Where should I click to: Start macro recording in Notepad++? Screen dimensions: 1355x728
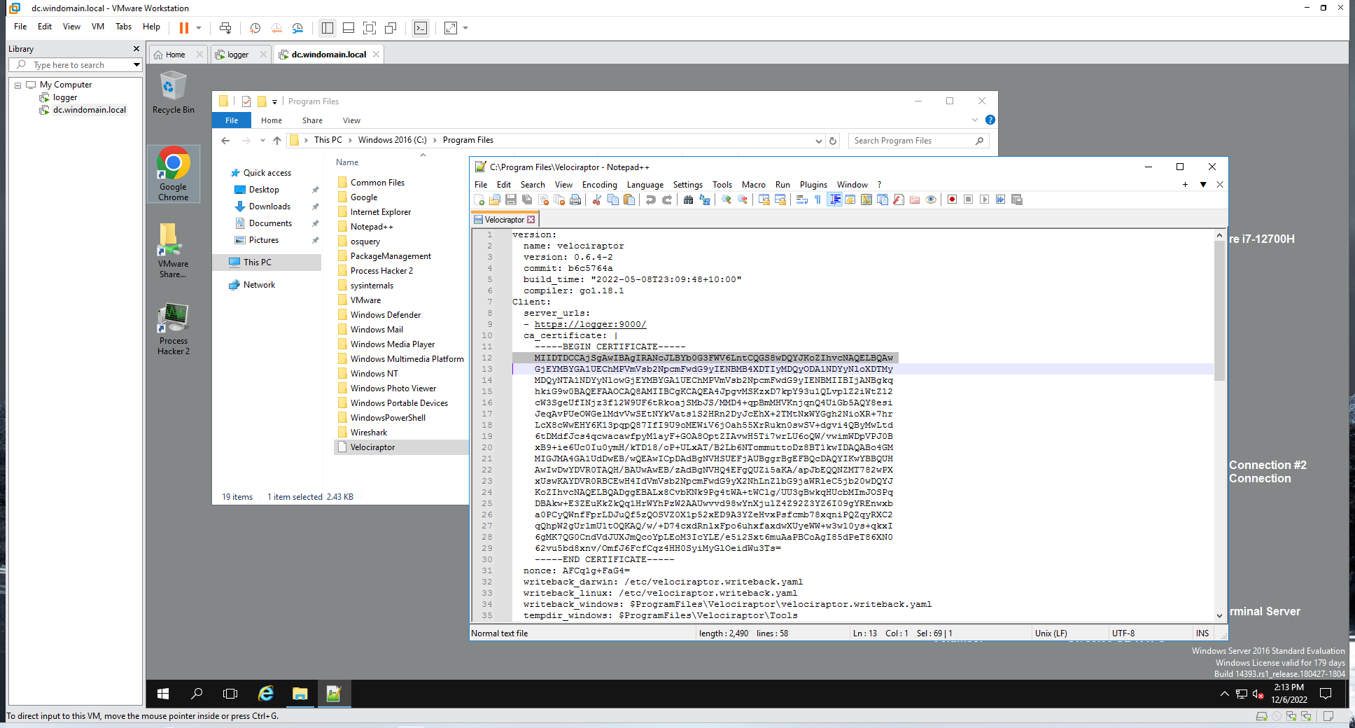952,199
